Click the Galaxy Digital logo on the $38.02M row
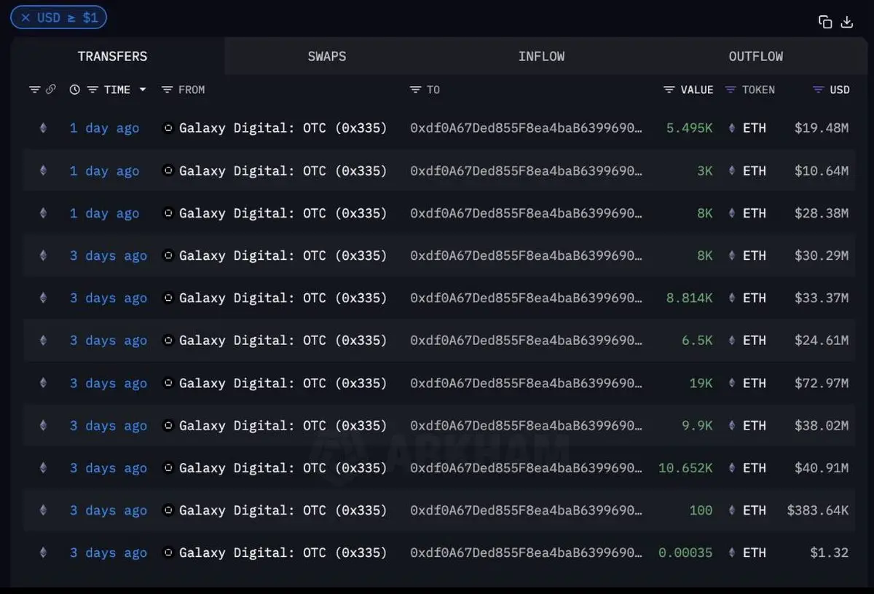The width and height of the screenshot is (874, 594). pos(168,425)
